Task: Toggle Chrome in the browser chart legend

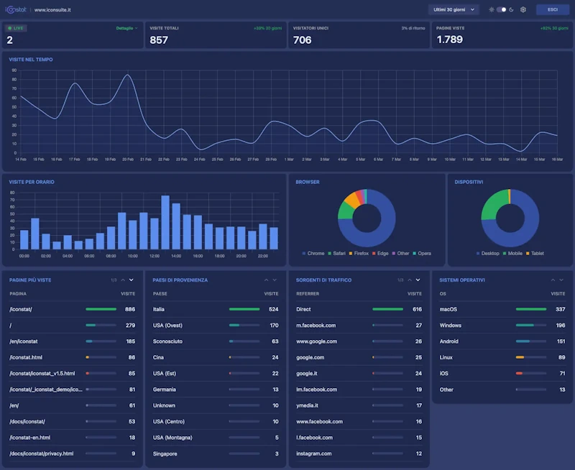Action: click(x=313, y=254)
